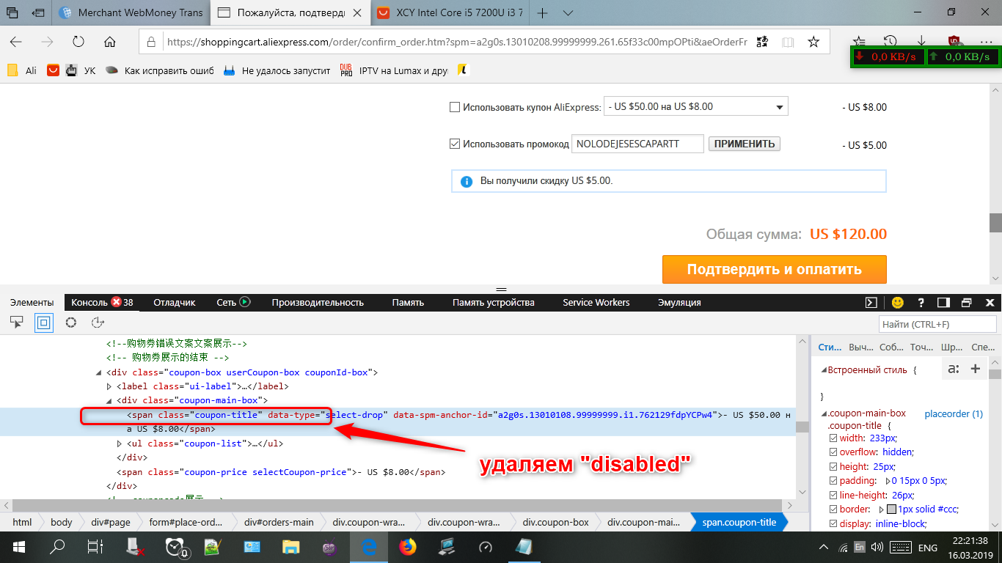Screen dimensions: 1002x563
Task: Open devtools help question mark
Action: [921, 302]
